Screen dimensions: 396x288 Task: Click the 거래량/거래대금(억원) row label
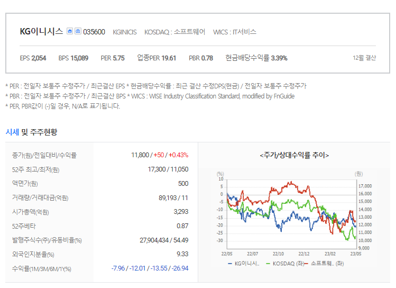(40, 197)
